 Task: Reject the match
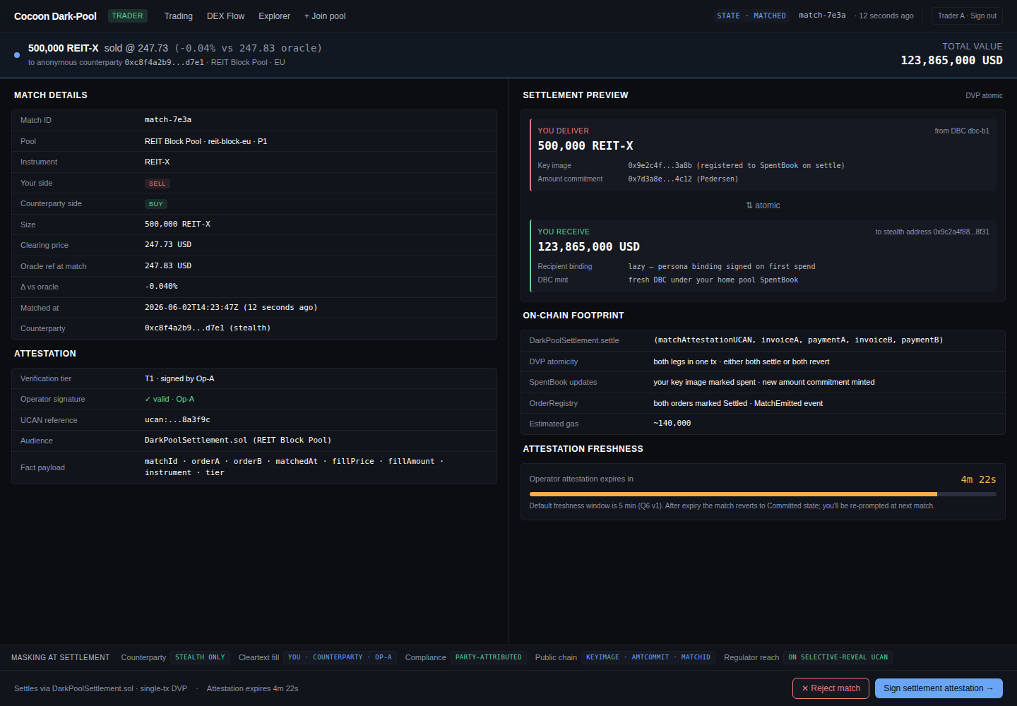point(831,688)
